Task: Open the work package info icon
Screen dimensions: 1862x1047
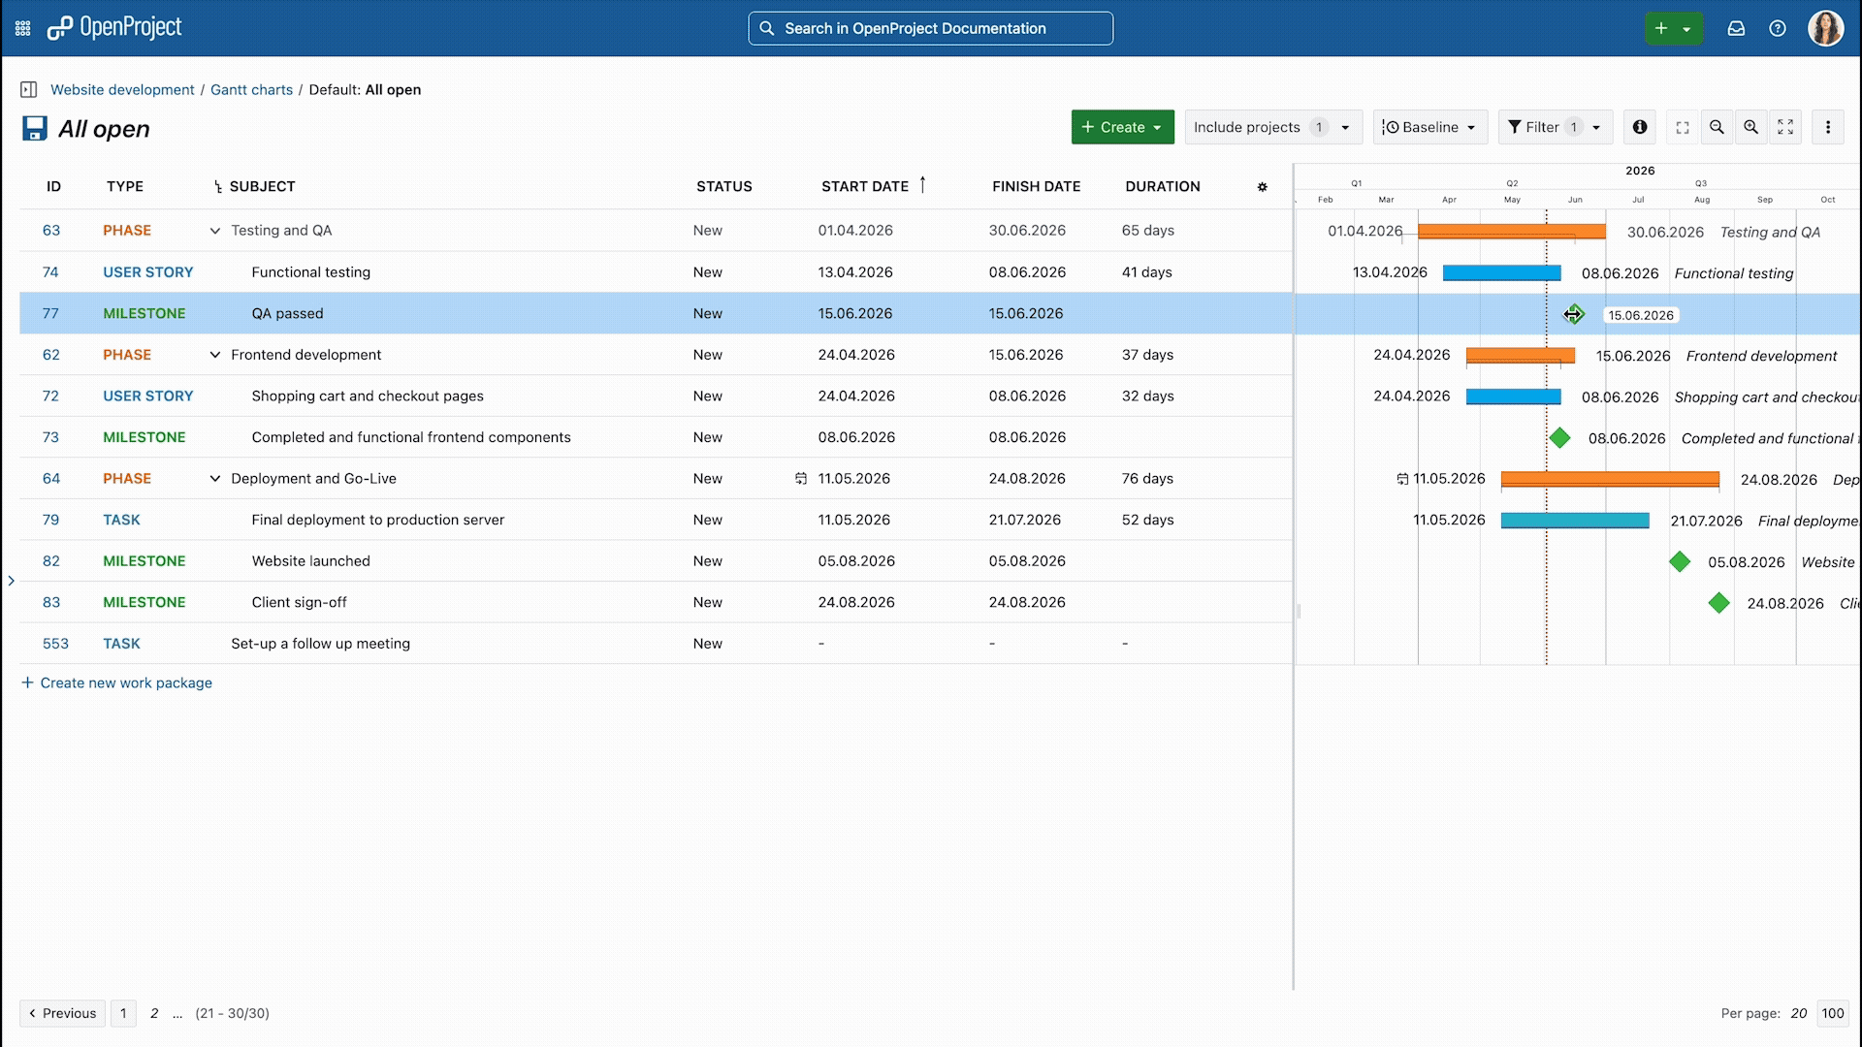Action: [1640, 127]
